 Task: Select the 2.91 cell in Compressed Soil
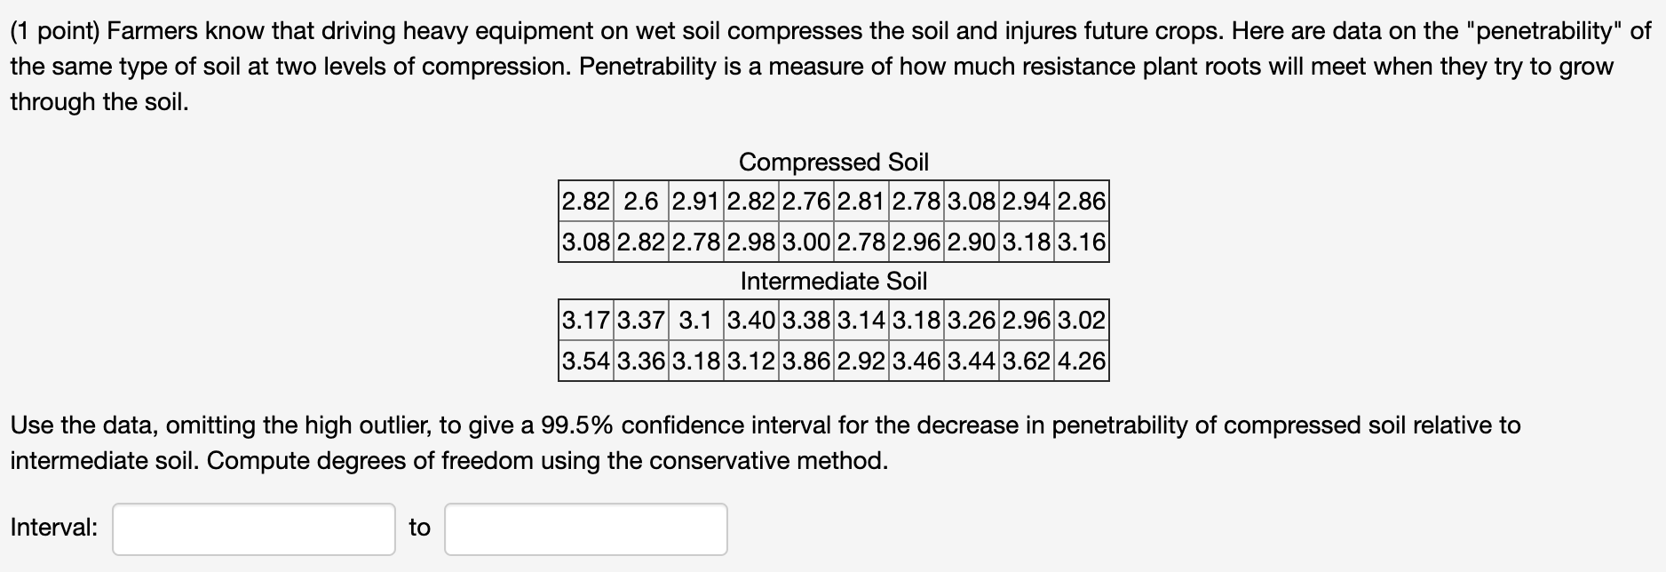[696, 202]
